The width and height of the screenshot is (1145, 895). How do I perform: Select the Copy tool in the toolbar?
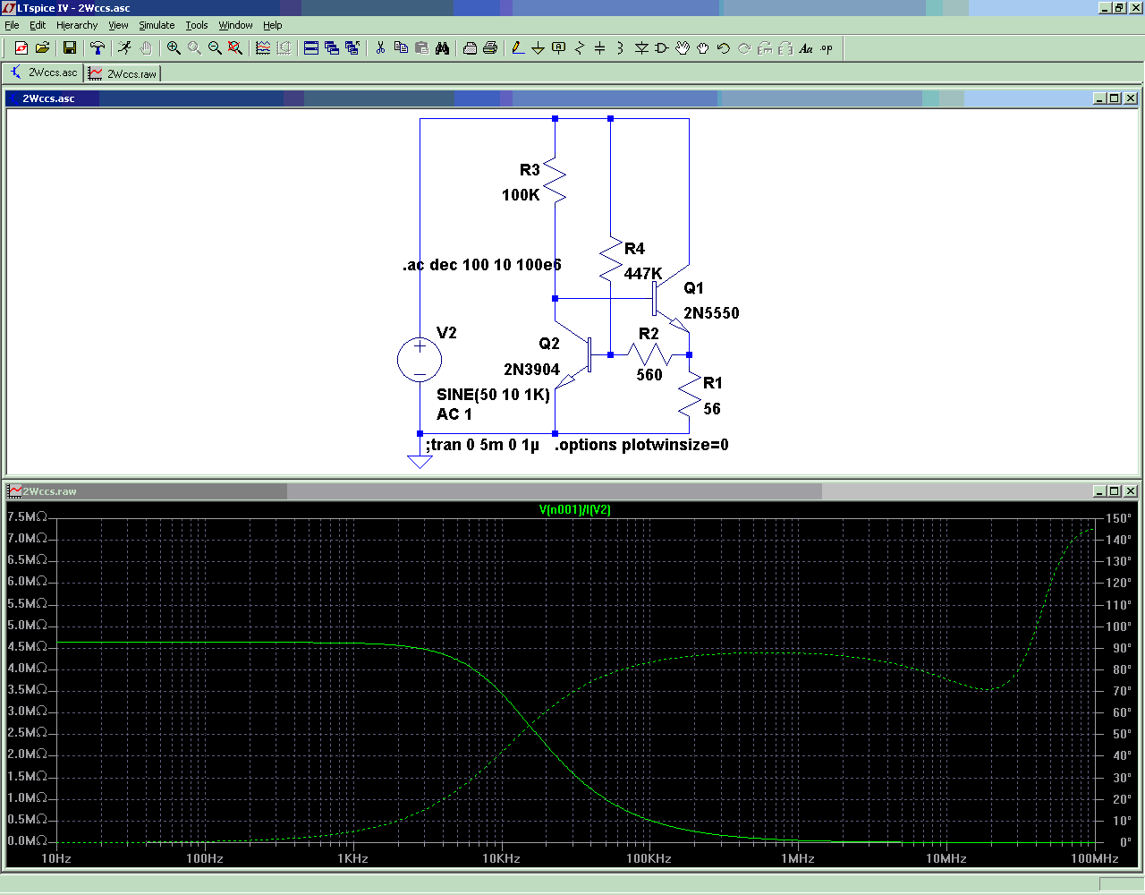click(401, 48)
